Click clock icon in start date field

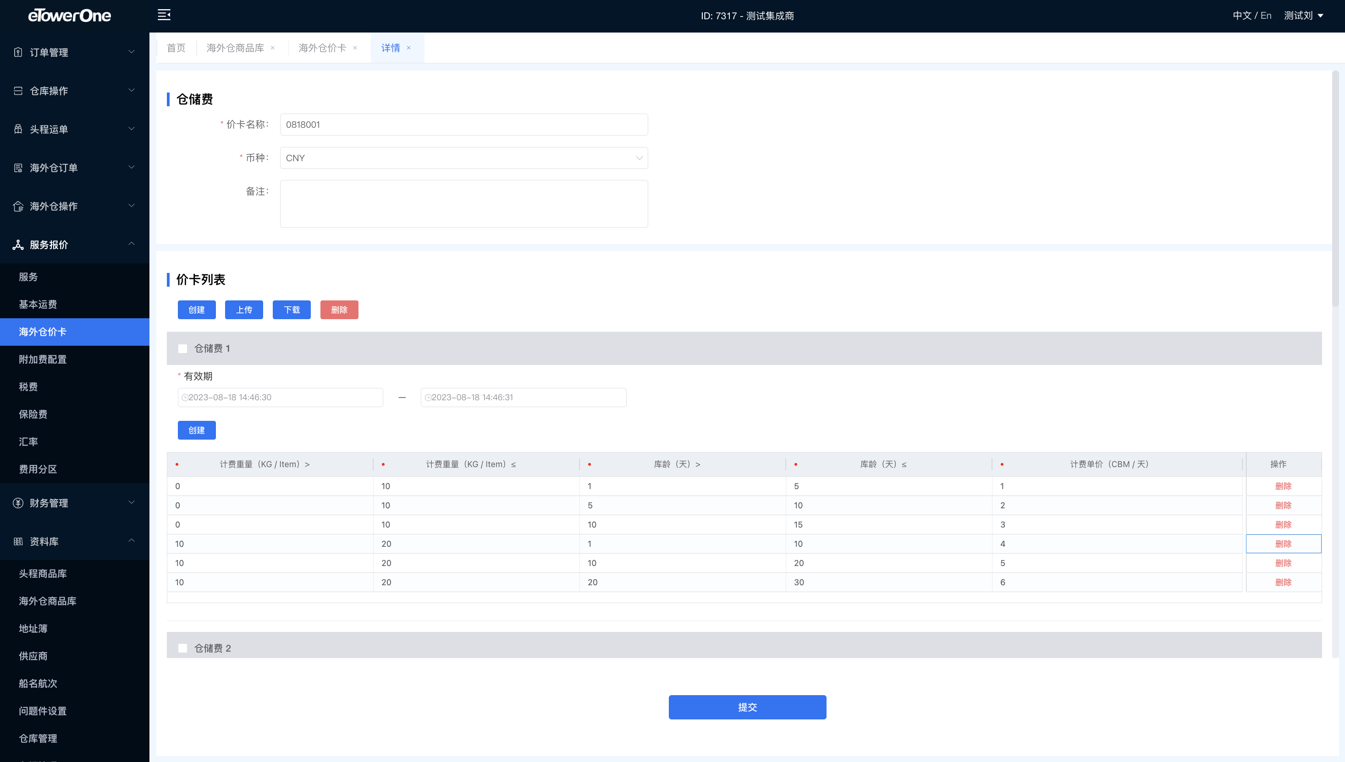tap(184, 397)
